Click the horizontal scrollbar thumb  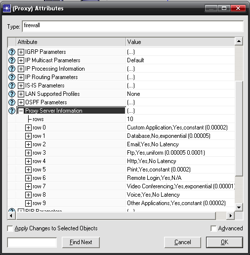[x=116, y=215]
